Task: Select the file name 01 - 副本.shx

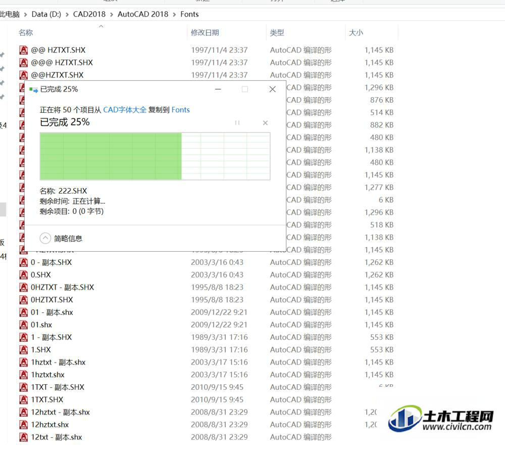Action: (52, 312)
